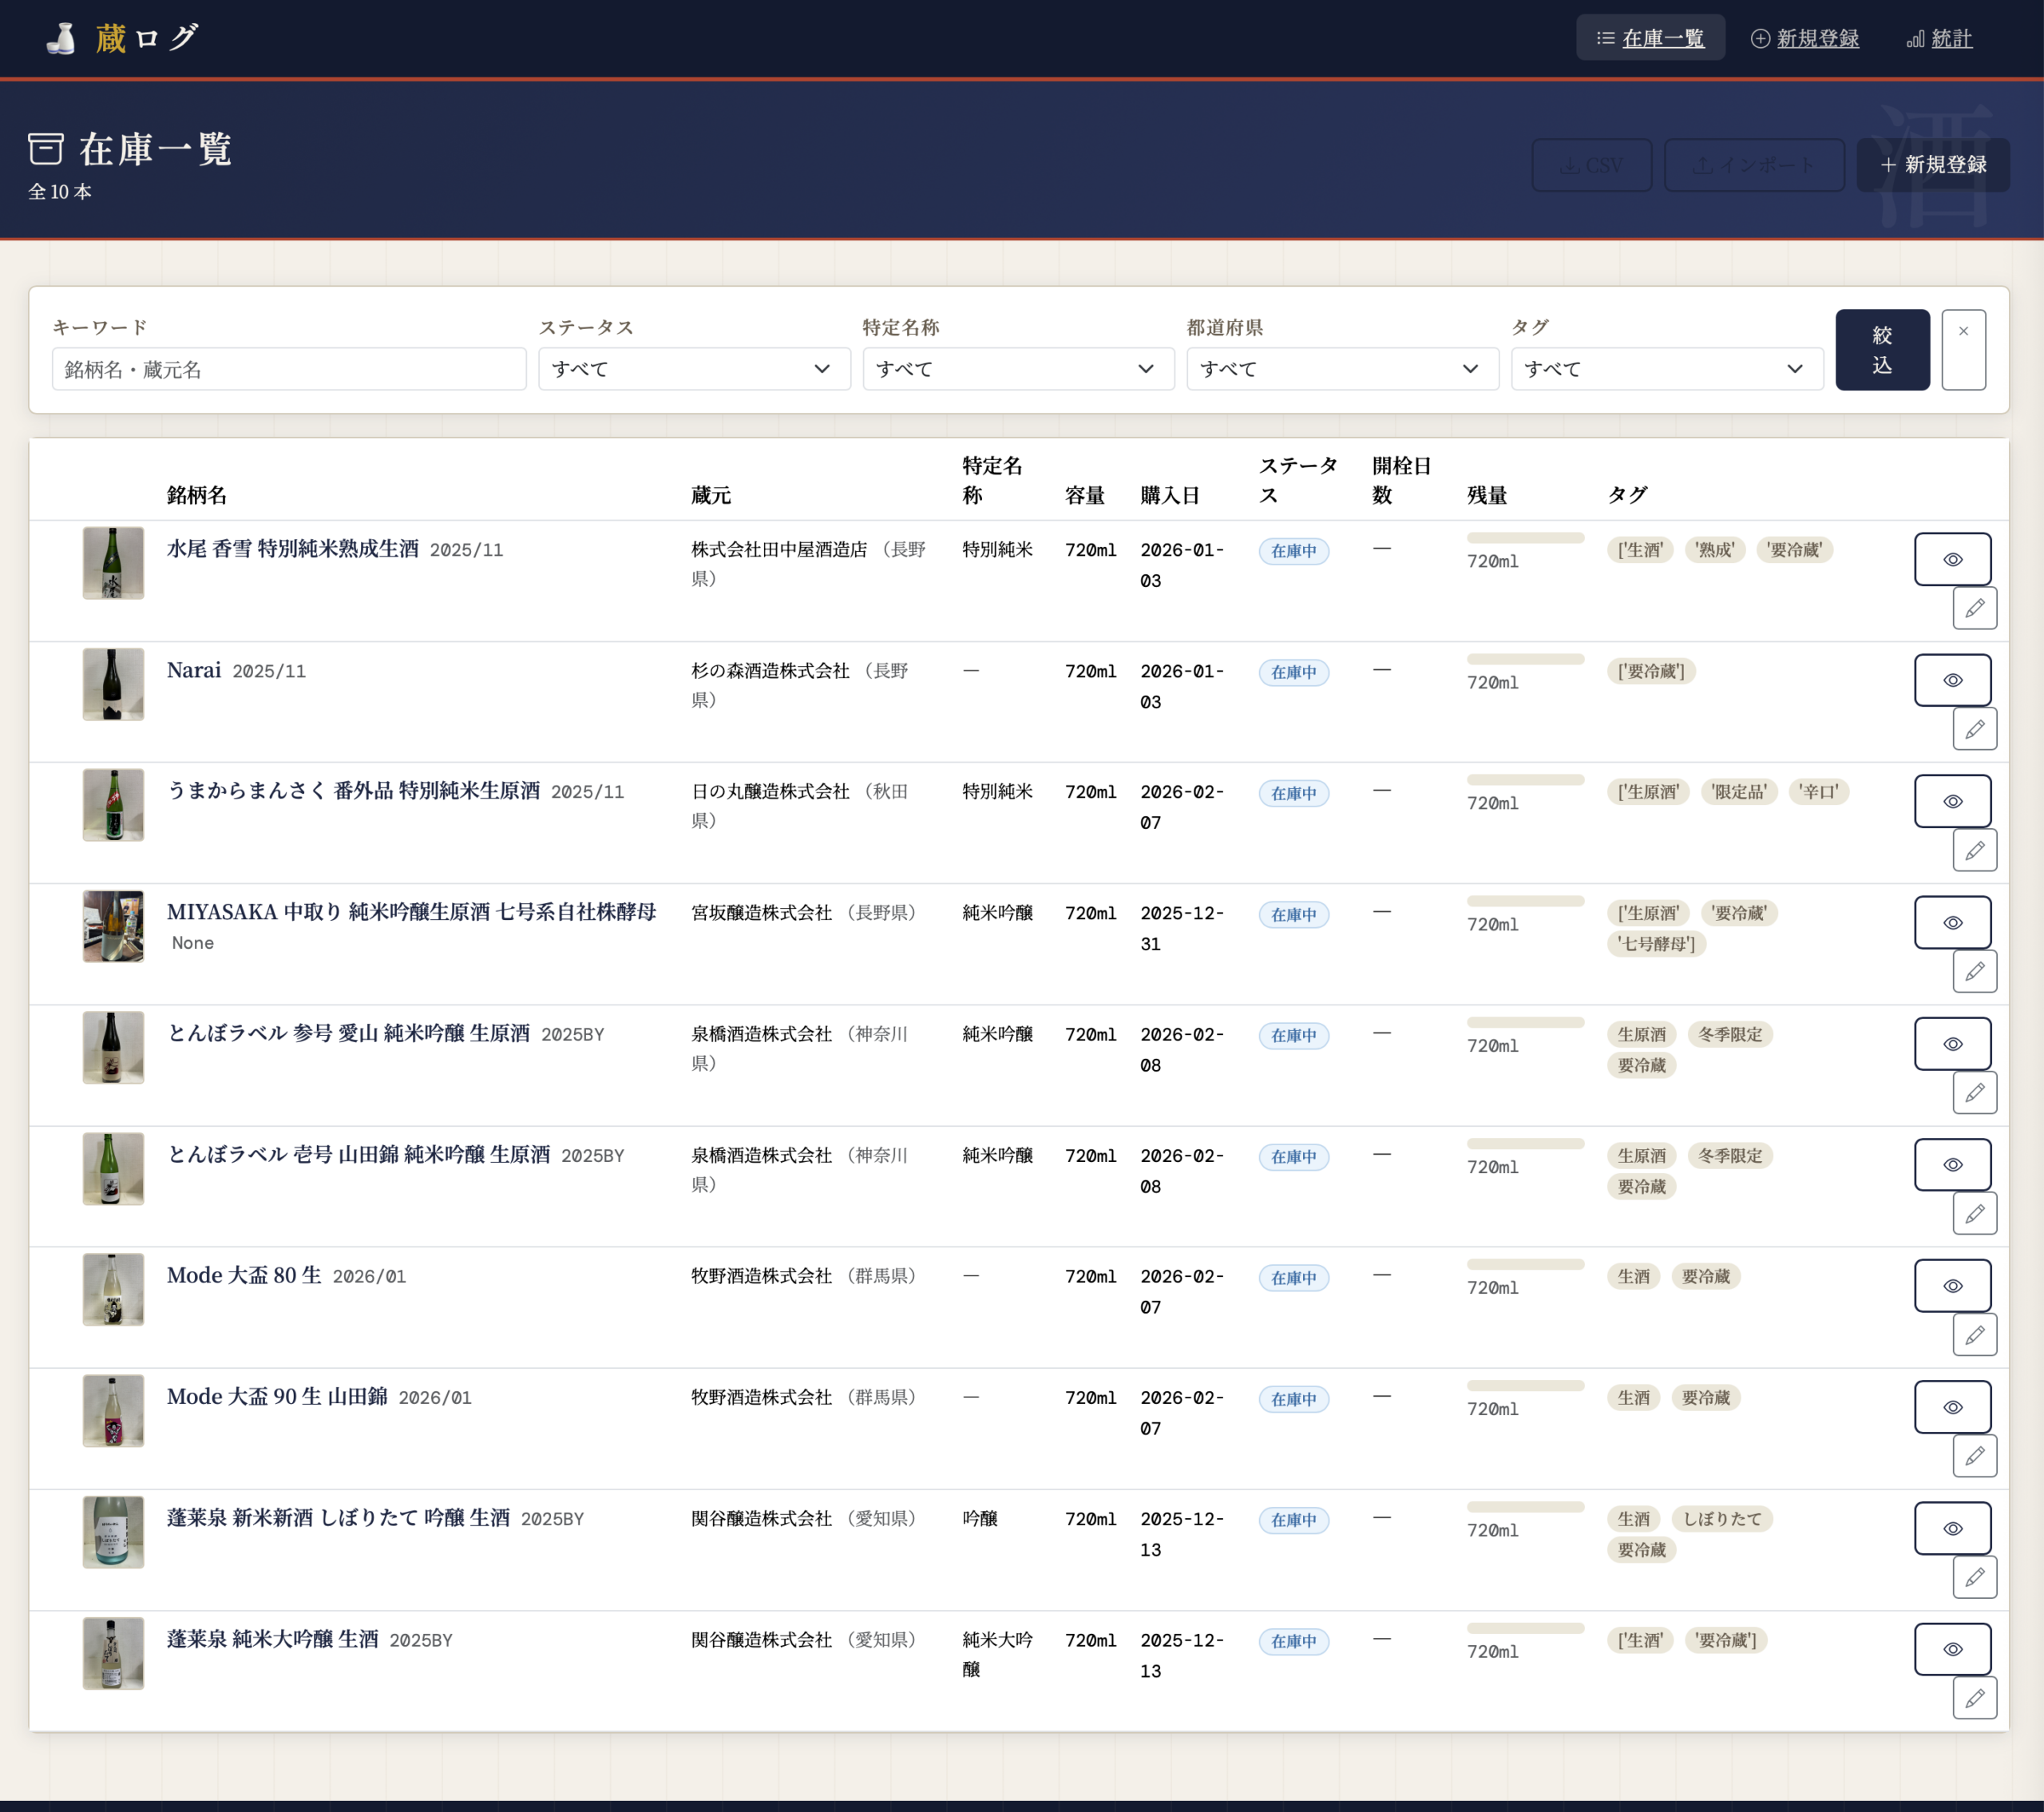The image size is (2044, 1812).
Task: Click the sake bottle logo icon
Action: (x=62, y=38)
